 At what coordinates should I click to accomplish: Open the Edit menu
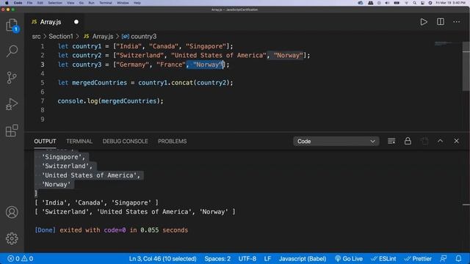pyautogui.click(x=40, y=3)
